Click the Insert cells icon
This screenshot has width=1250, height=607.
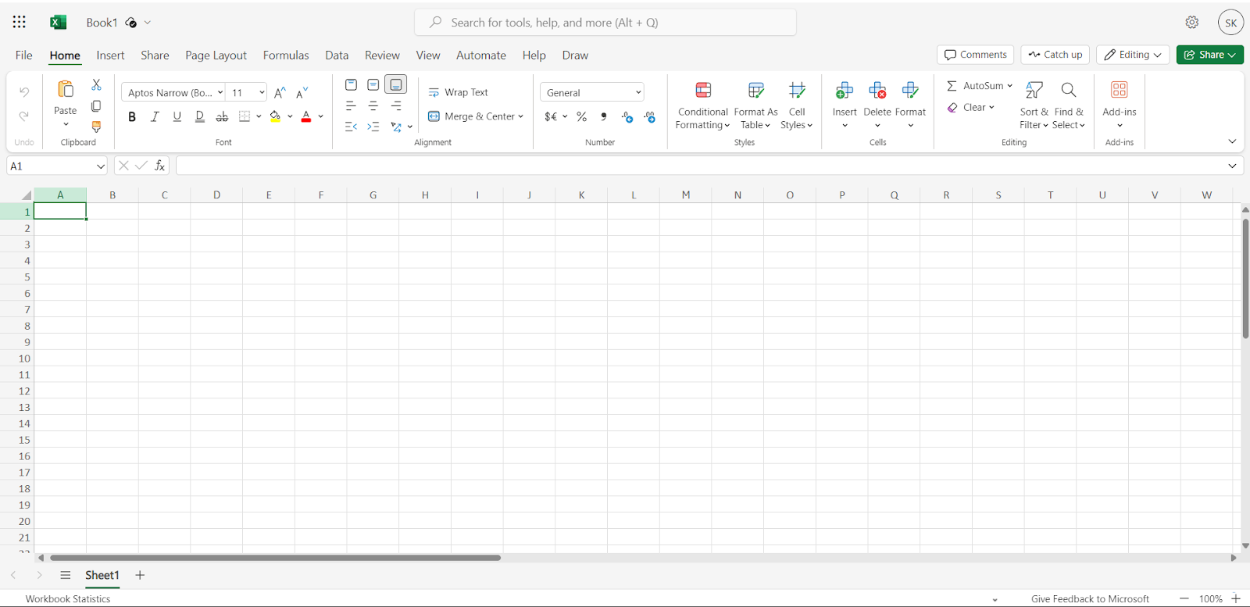pos(845,90)
